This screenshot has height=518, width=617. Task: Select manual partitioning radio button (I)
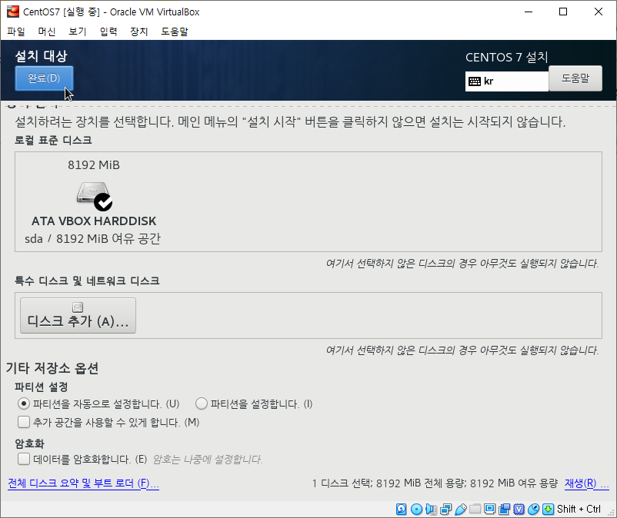(202, 403)
